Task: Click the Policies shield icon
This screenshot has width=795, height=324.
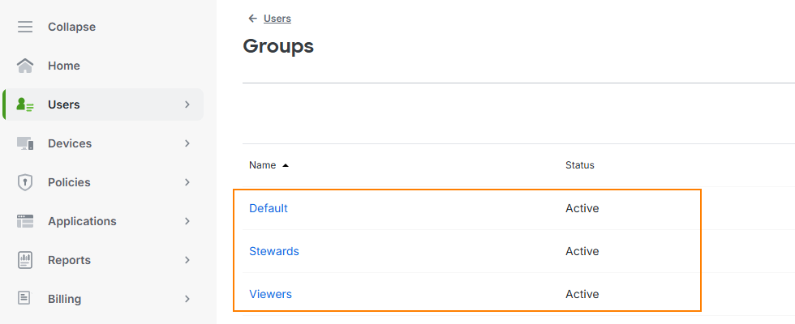Action: click(25, 182)
